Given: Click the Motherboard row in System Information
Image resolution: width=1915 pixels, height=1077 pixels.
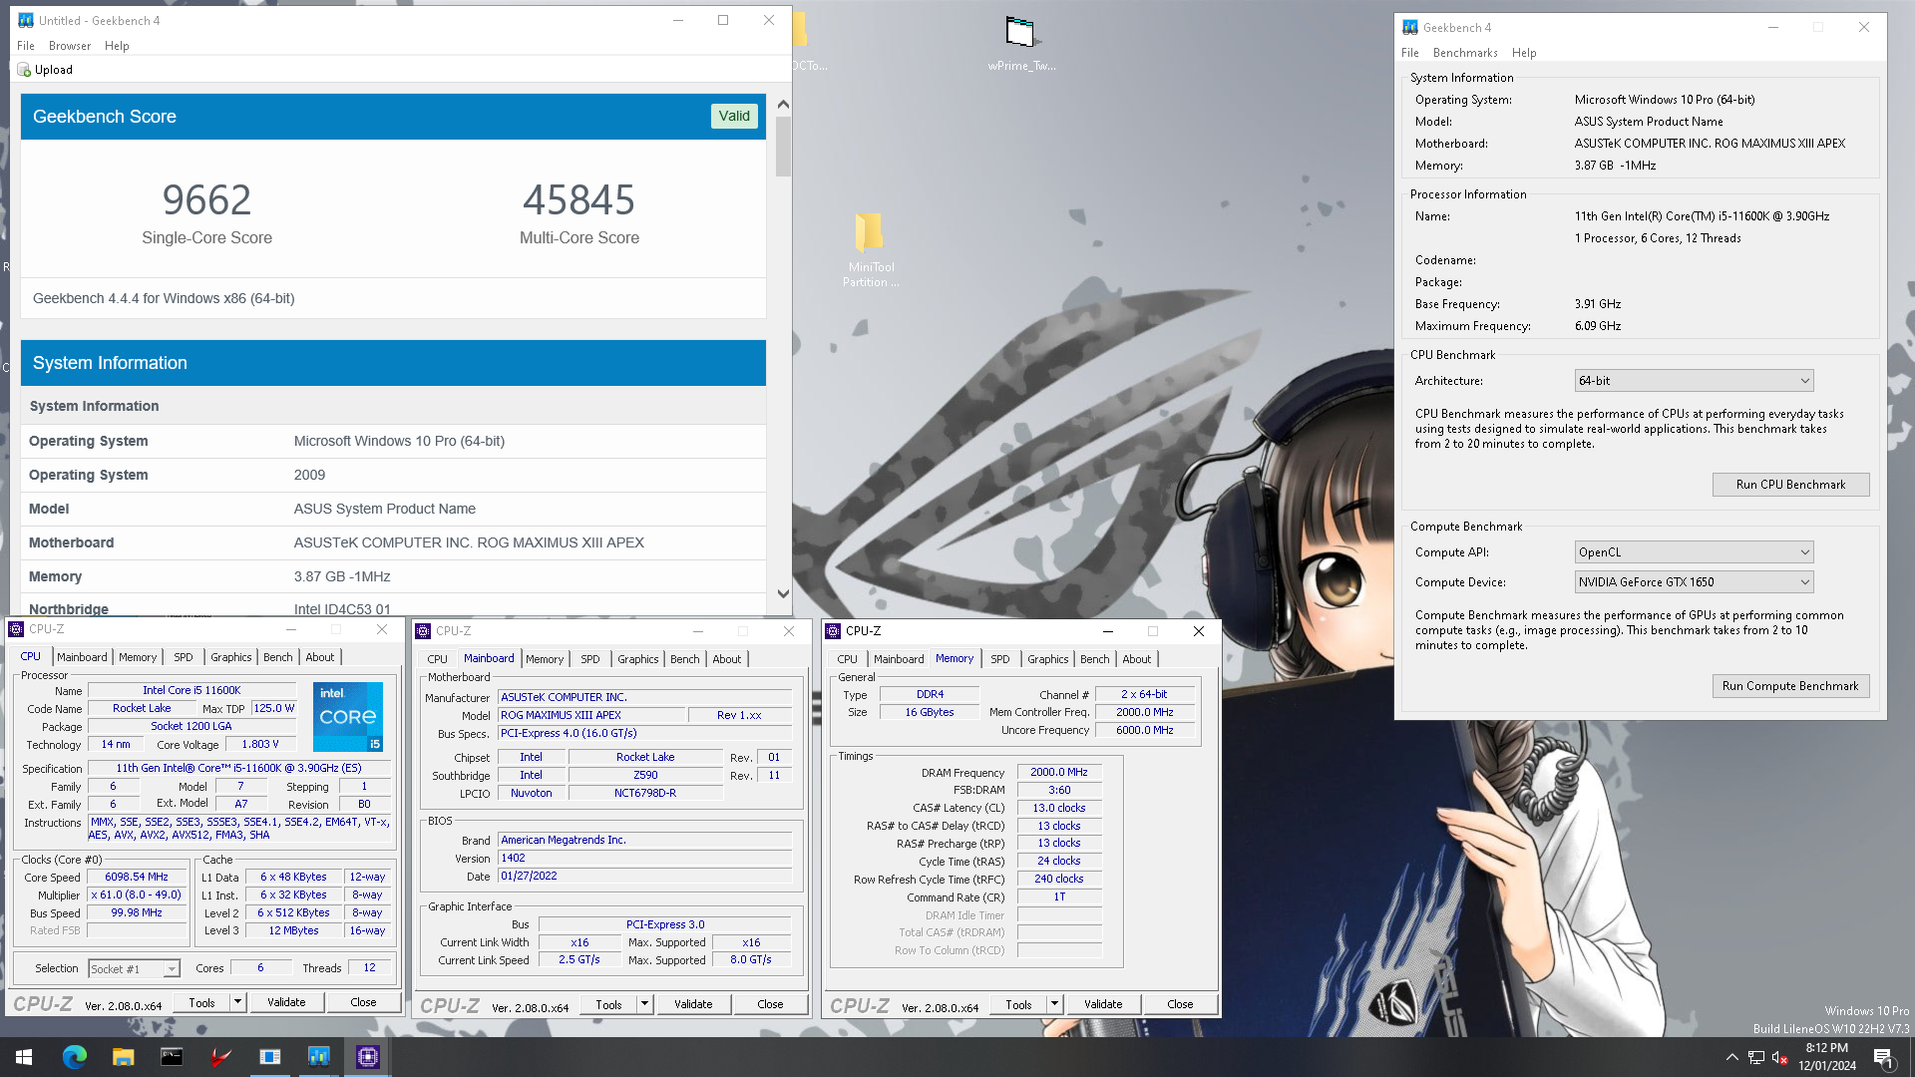Looking at the screenshot, I should 393,542.
